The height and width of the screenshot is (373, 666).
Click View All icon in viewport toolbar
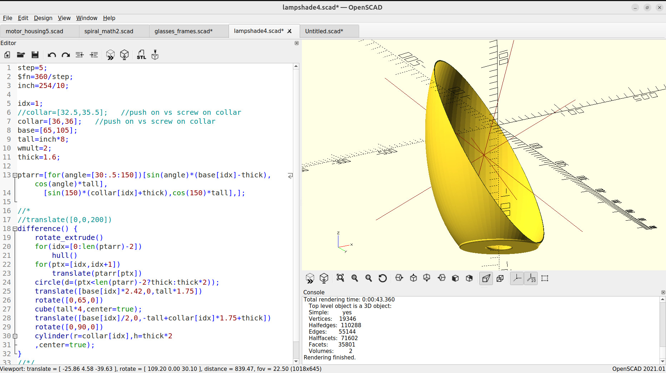pos(340,278)
